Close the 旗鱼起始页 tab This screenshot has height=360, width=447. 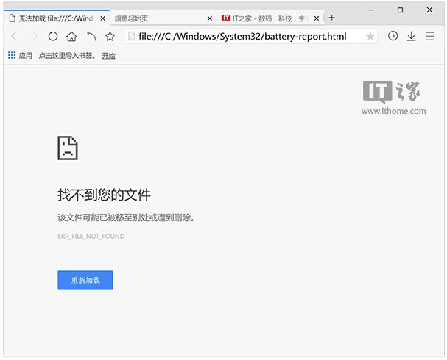click(210, 18)
